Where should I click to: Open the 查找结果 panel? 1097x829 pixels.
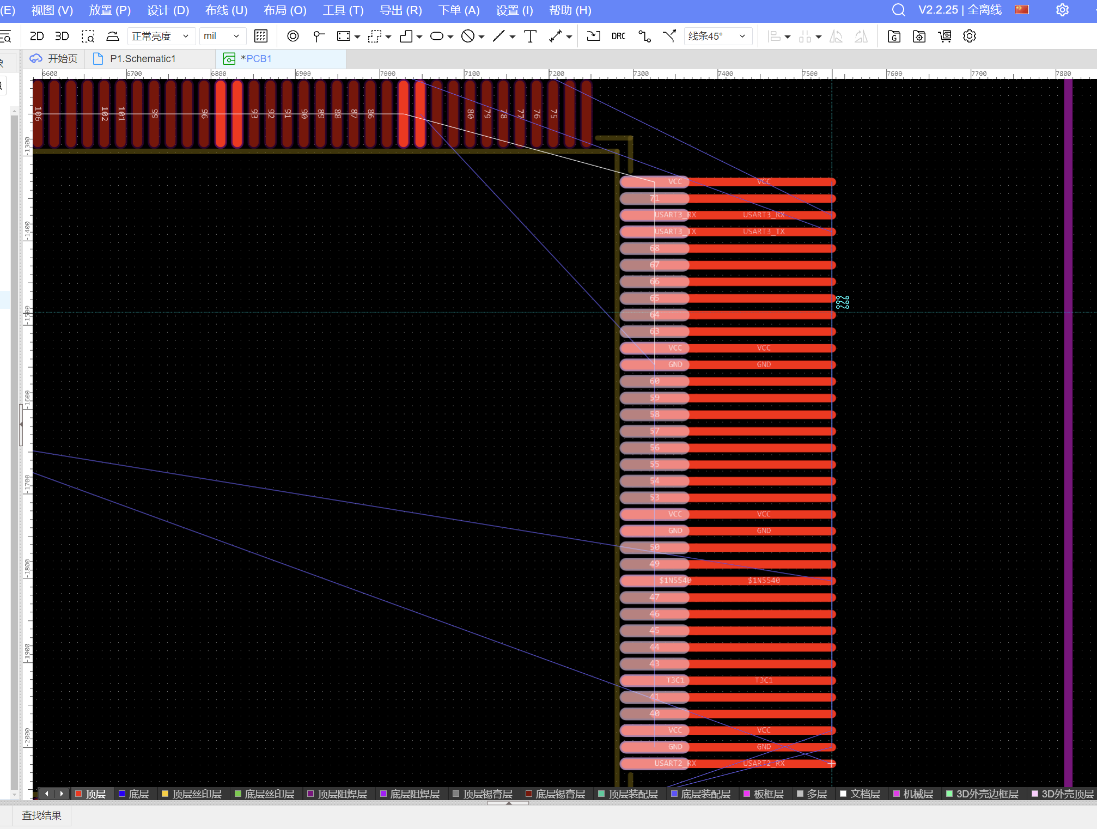coord(41,815)
